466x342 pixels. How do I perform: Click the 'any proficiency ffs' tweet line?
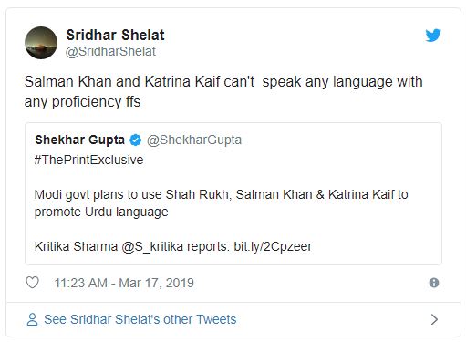(82, 102)
